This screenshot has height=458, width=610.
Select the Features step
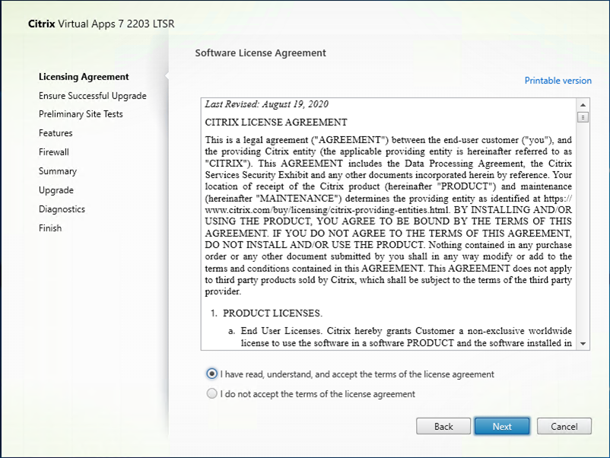[56, 133]
